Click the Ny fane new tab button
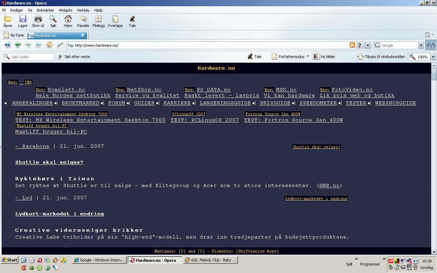Image resolution: width=437 pixels, height=273 pixels. [x=14, y=35]
